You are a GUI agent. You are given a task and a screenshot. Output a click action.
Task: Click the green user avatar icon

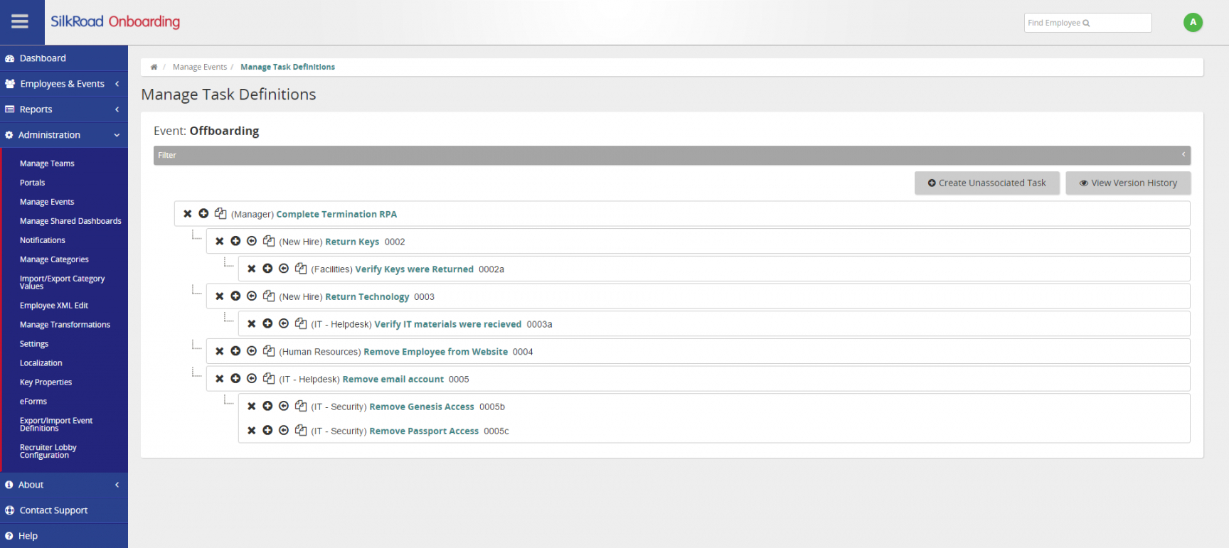[x=1193, y=23]
